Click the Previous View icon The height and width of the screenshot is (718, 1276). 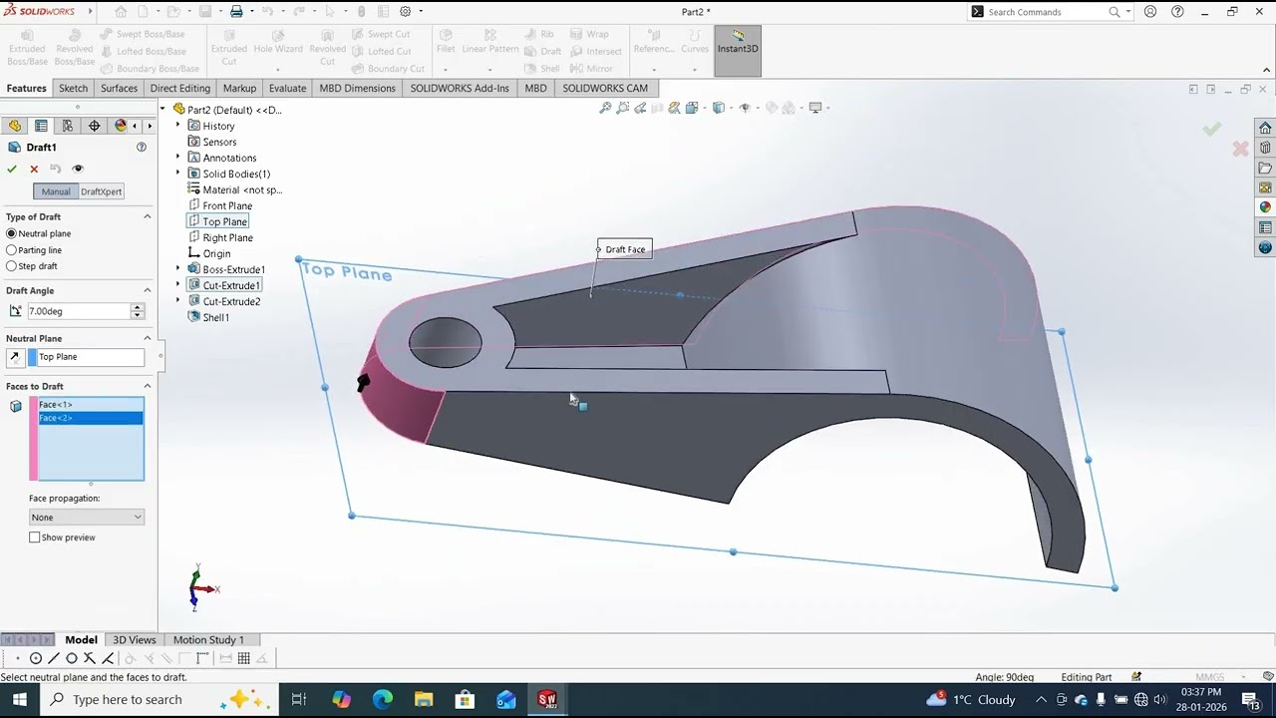pos(640,108)
